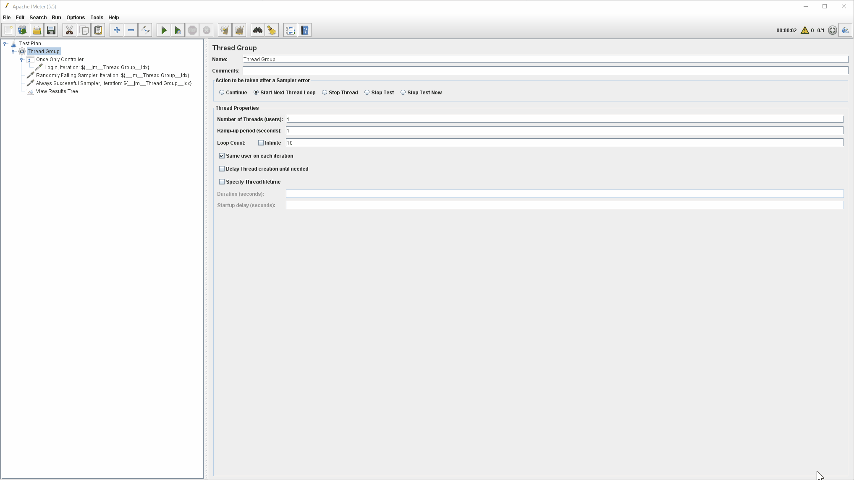Enable 'Specify Thread lifetime' checkbox
Viewport: 854px width, 480px height.
[222, 182]
